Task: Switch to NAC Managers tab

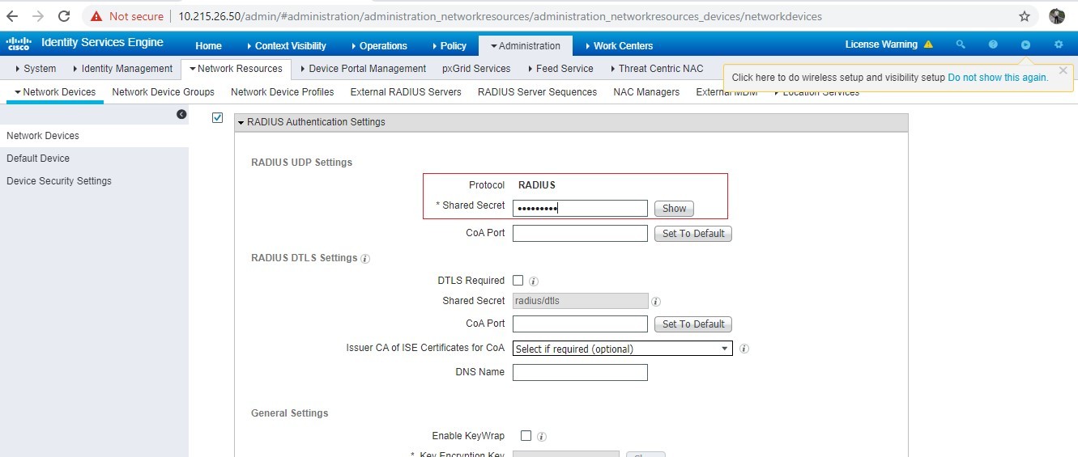Action: click(646, 92)
